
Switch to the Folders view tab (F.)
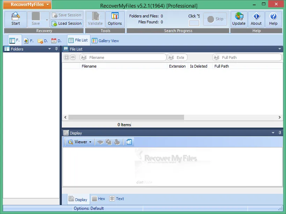coord(15,40)
